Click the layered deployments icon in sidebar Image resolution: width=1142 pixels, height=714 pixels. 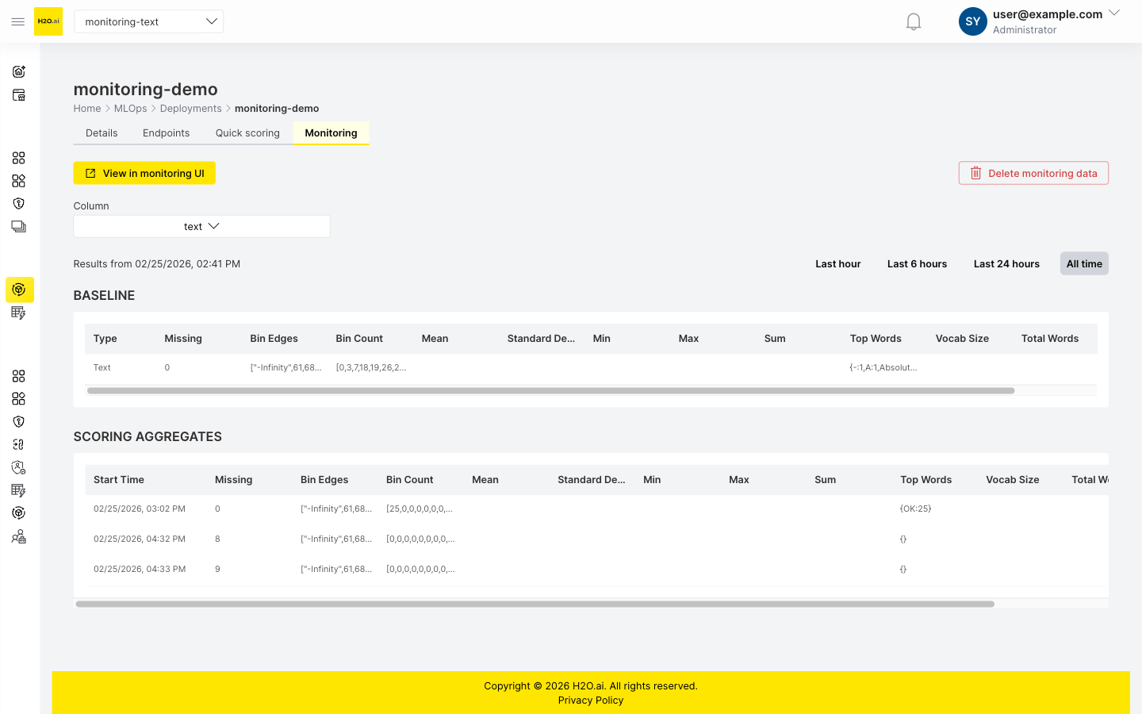18,226
